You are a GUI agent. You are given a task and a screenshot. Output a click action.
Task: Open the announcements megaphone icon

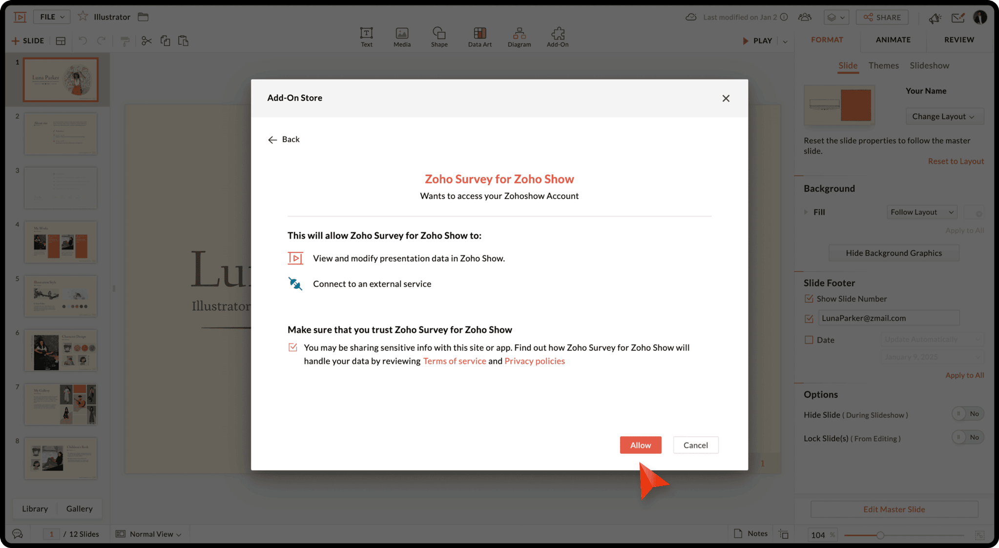pos(935,18)
